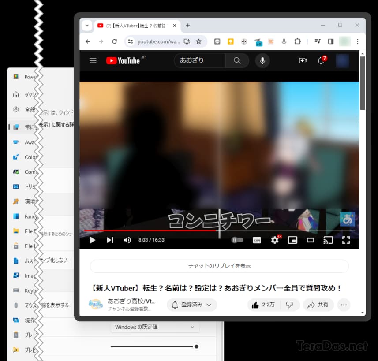This screenshot has width=378, height=361.
Task: Click the YouTube page scrollbar
Action: (362, 83)
